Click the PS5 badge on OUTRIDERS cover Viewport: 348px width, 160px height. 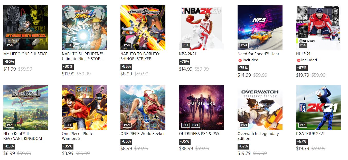point(185,125)
